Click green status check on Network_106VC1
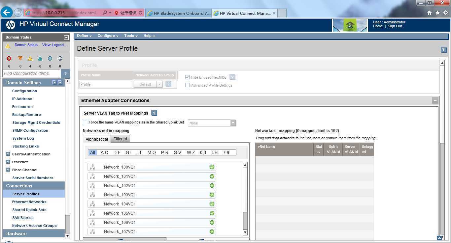 click(212, 222)
